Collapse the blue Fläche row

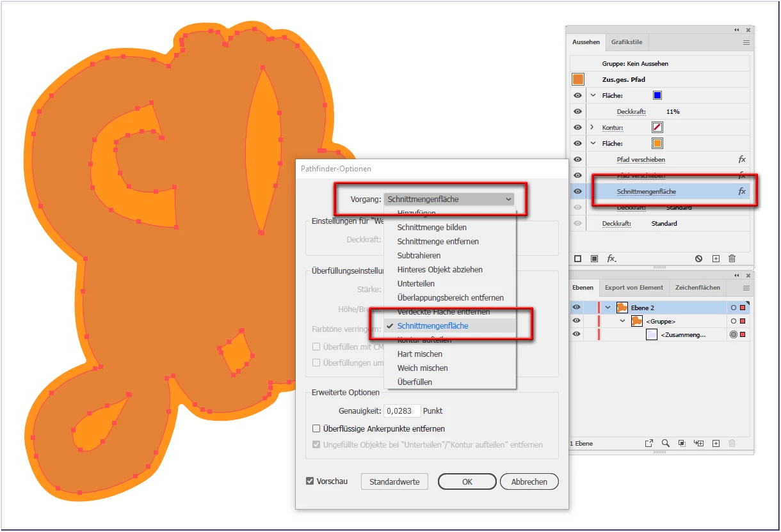tap(593, 95)
